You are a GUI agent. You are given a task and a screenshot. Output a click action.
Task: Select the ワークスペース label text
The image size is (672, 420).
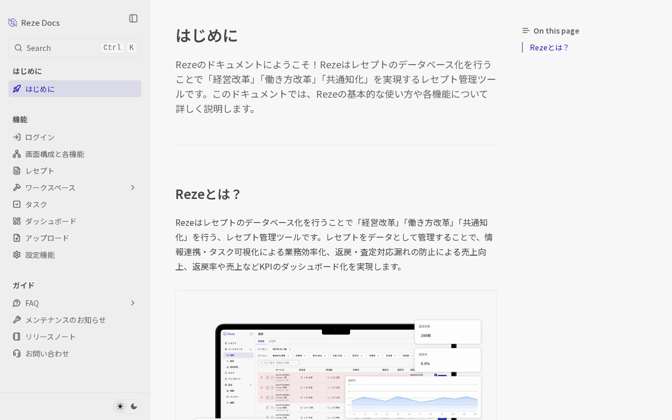tap(50, 187)
